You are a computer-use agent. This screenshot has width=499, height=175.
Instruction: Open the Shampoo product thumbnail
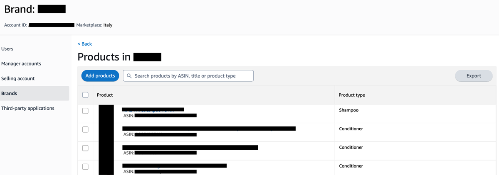pos(106,113)
